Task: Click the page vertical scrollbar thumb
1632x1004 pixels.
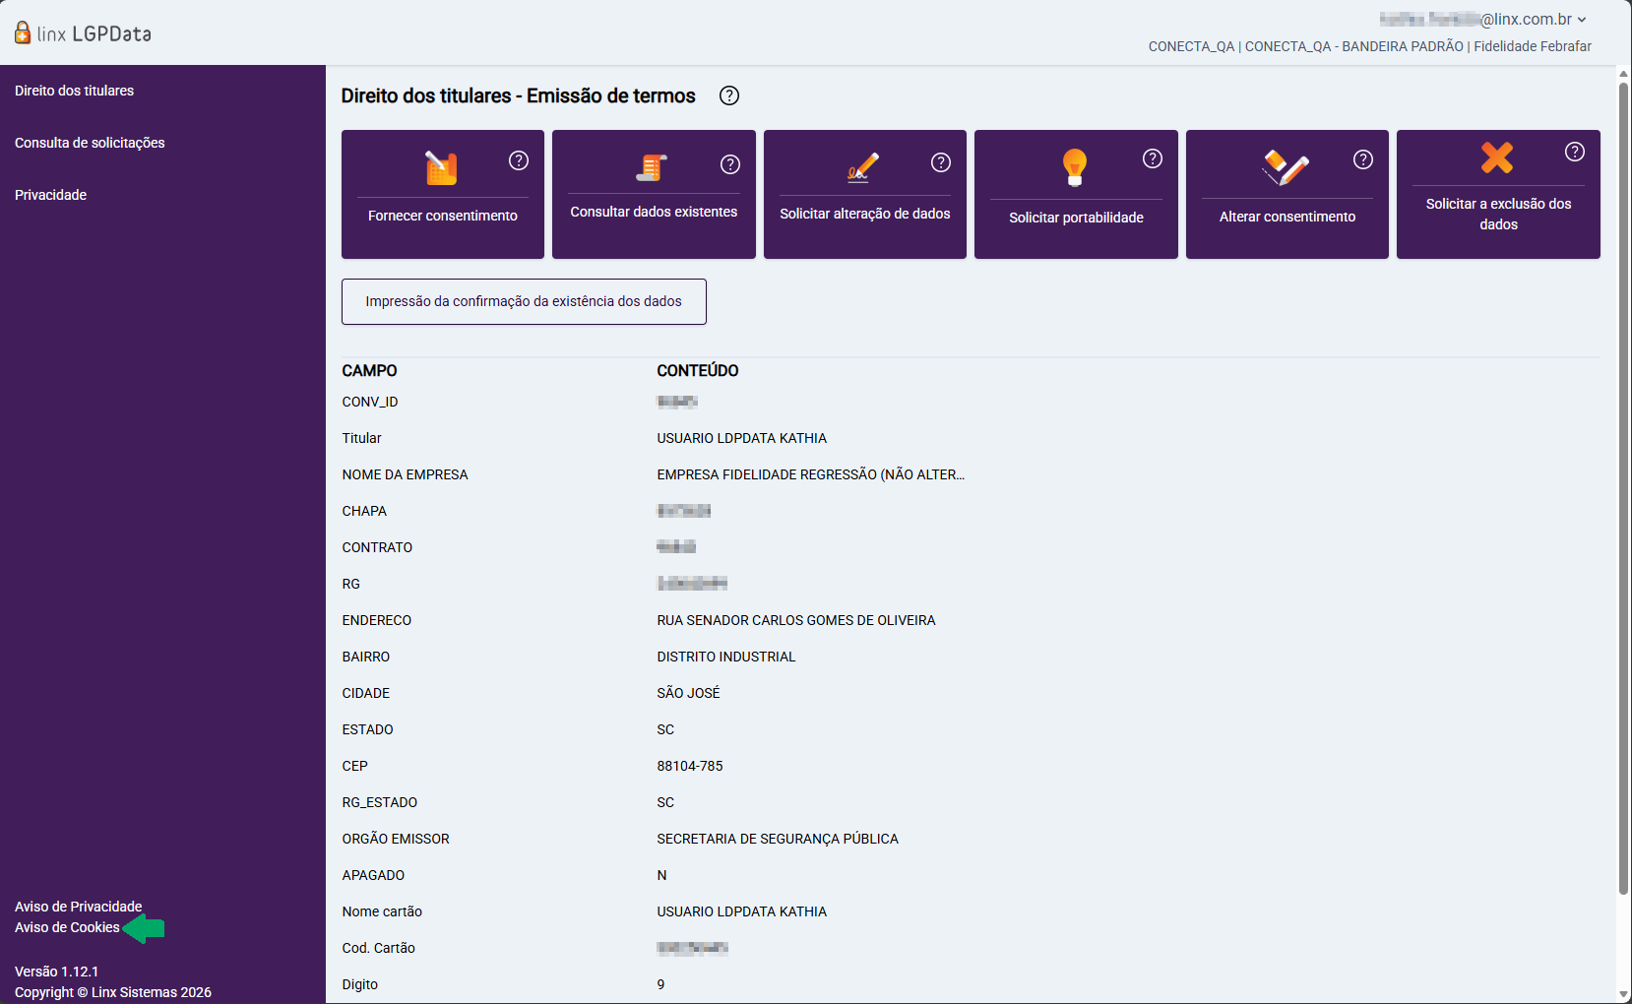Action: tap(1624, 487)
